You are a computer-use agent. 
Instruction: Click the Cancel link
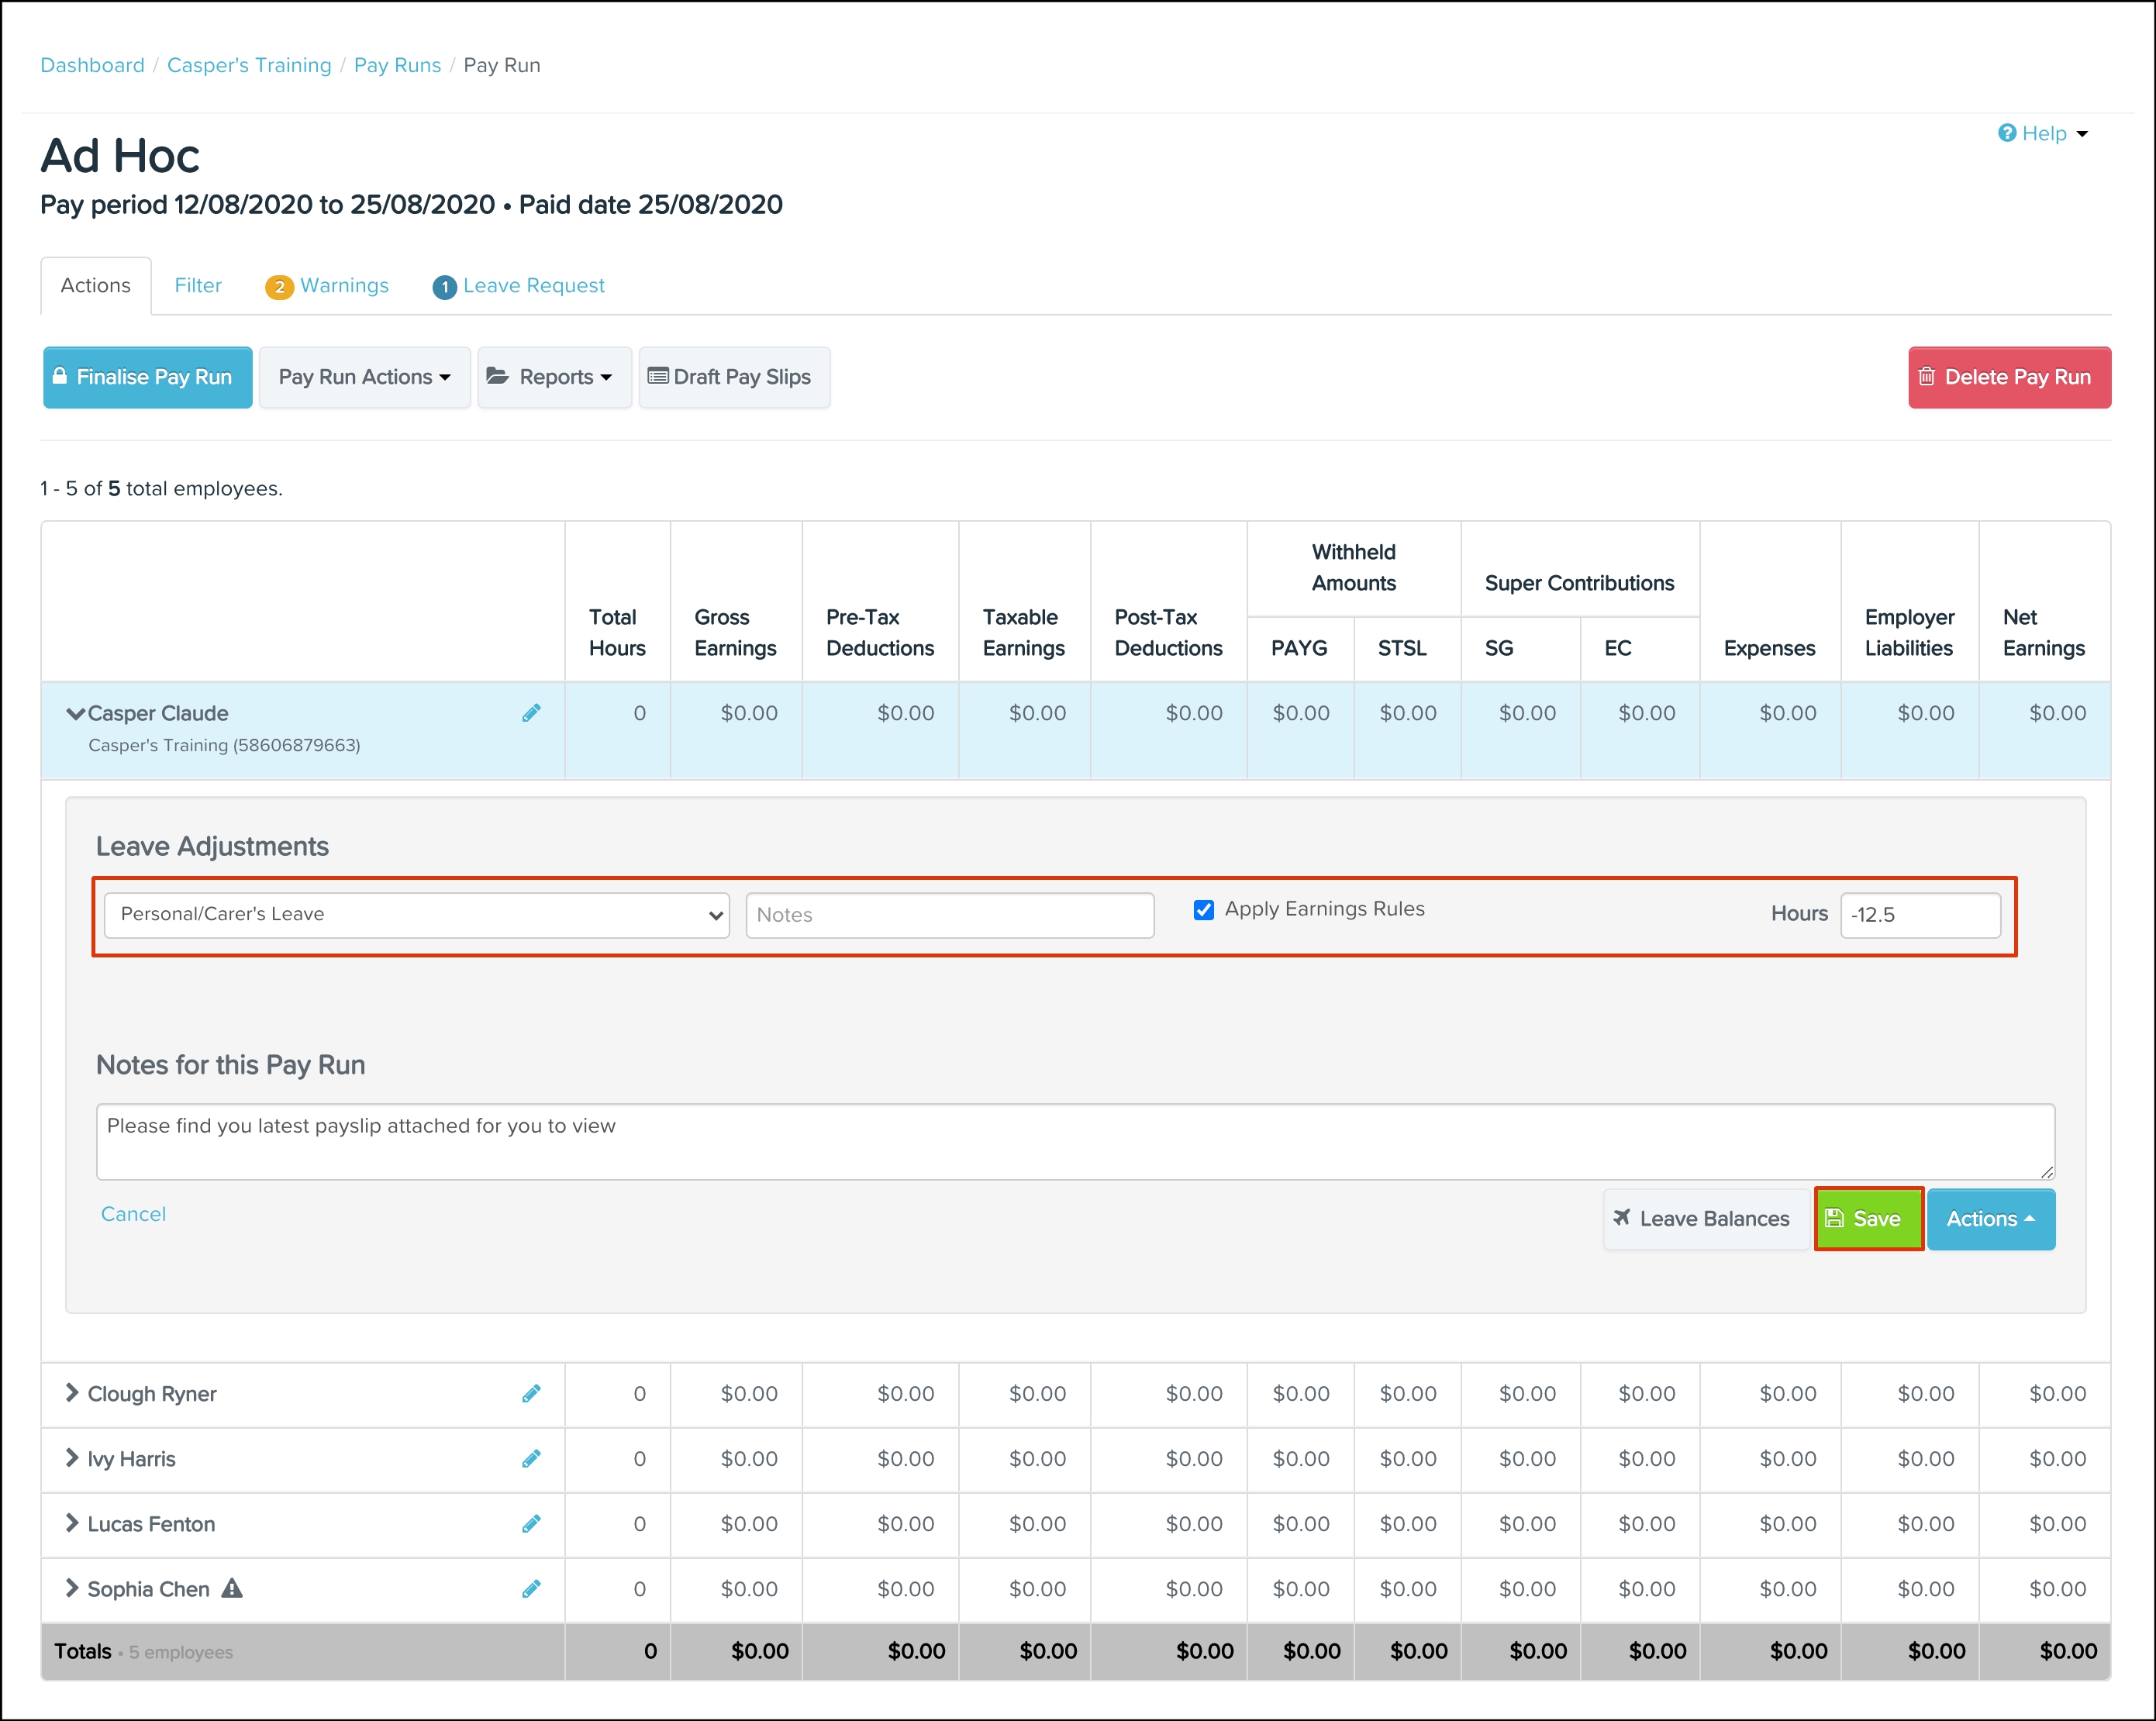tap(133, 1214)
